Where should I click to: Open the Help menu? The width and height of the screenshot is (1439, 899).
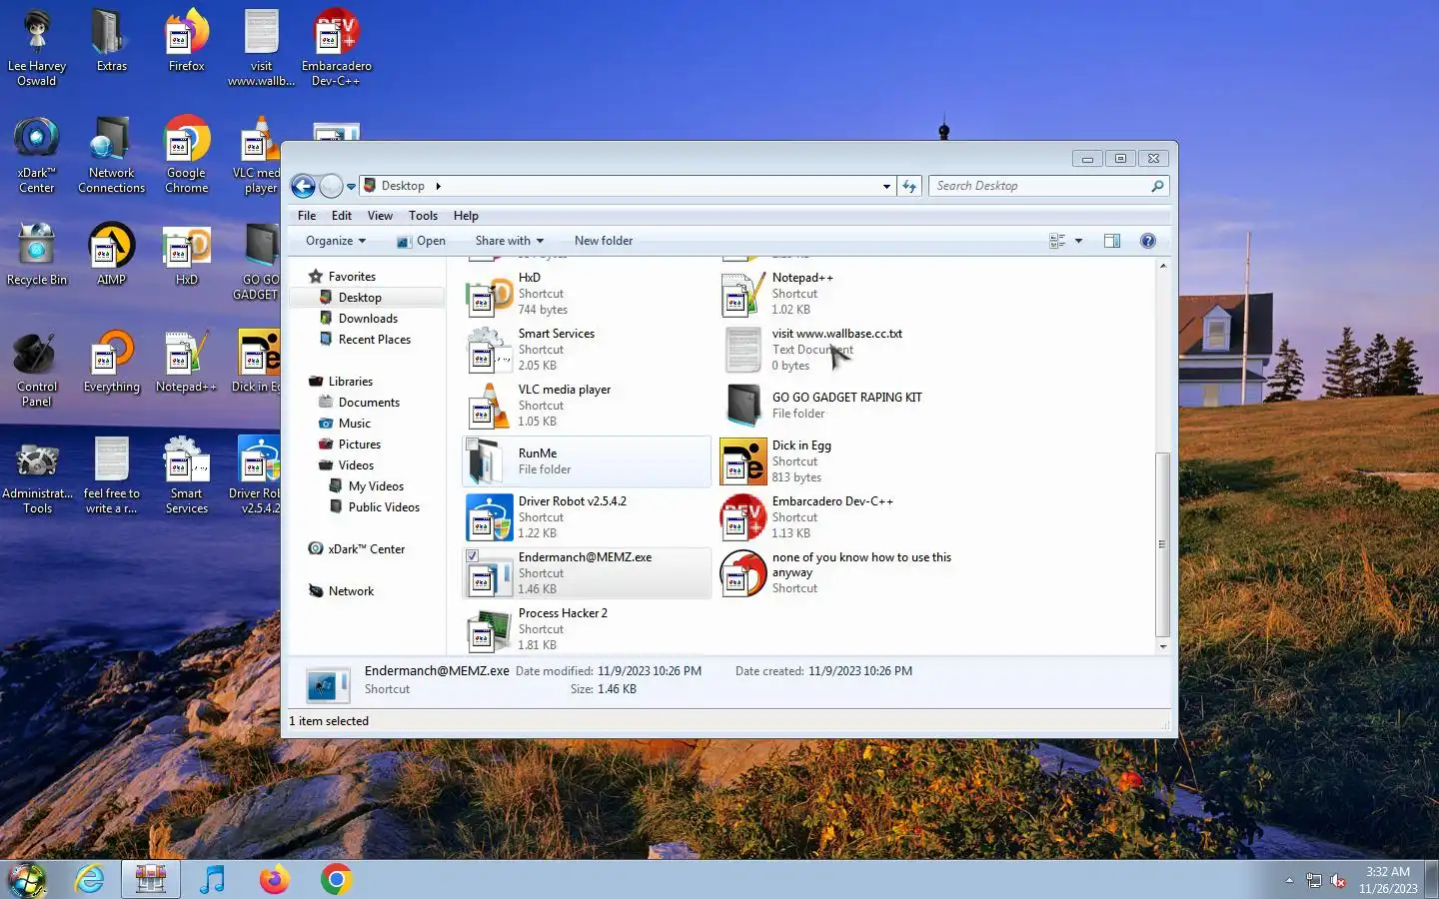[x=466, y=216]
